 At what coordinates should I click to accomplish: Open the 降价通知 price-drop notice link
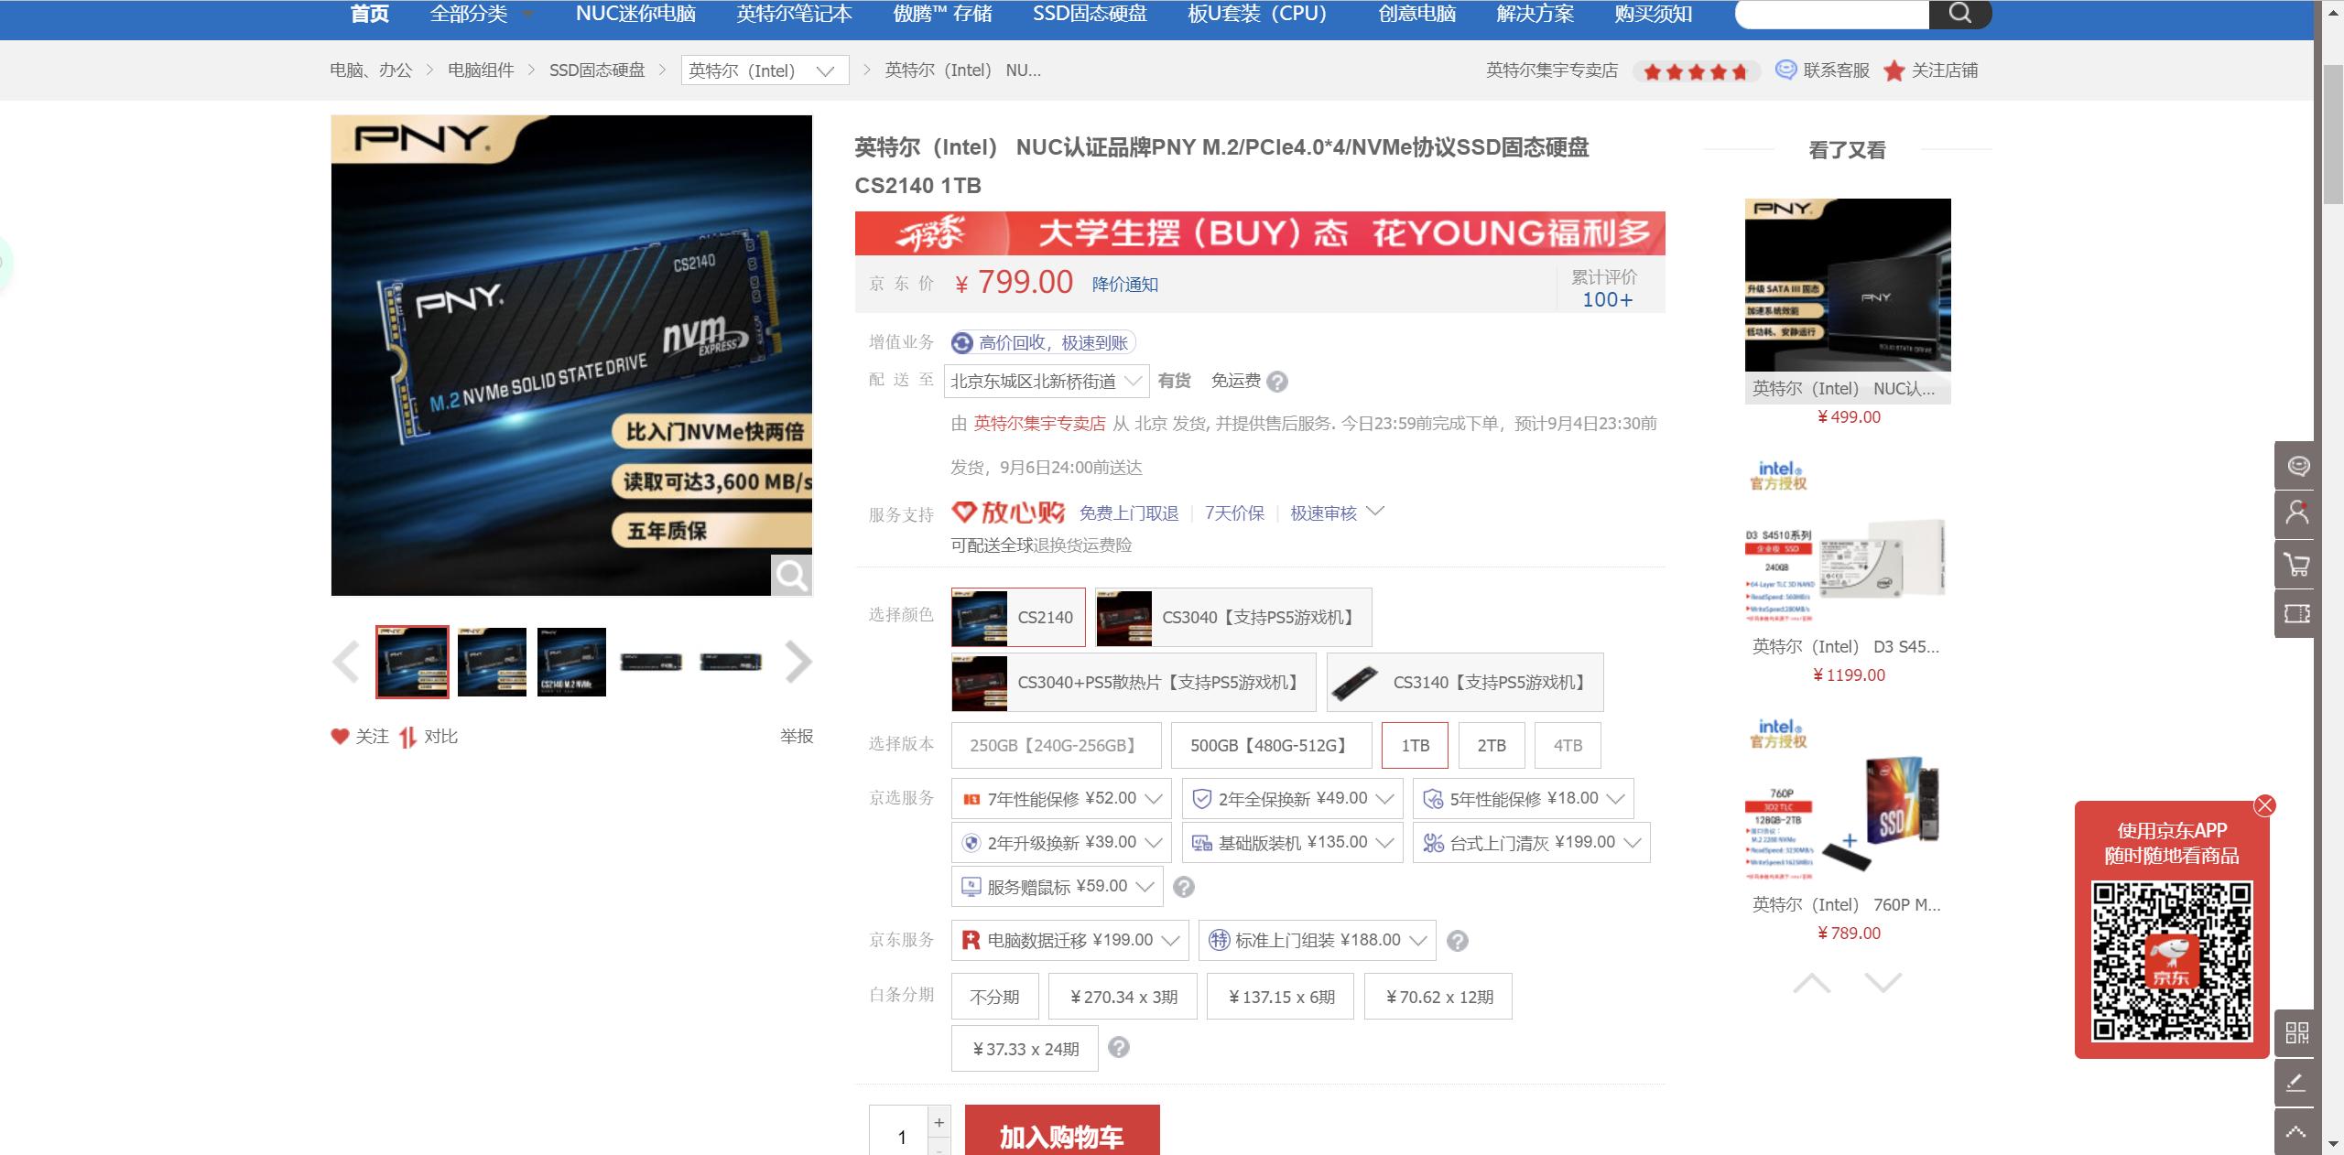pyautogui.click(x=1123, y=284)
